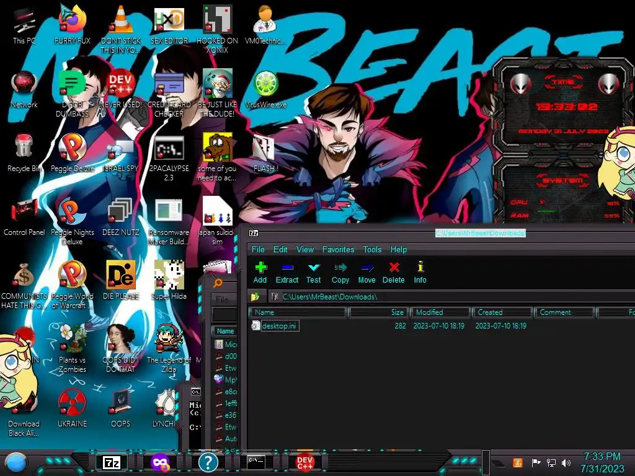
Task: Sort by the Name column header
Action: click(298, 312)
